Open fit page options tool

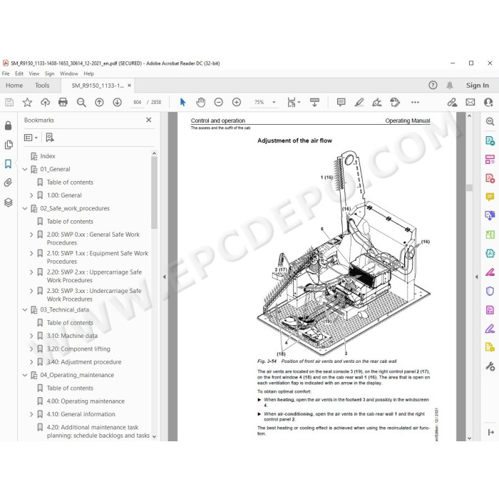coord(293,102)
